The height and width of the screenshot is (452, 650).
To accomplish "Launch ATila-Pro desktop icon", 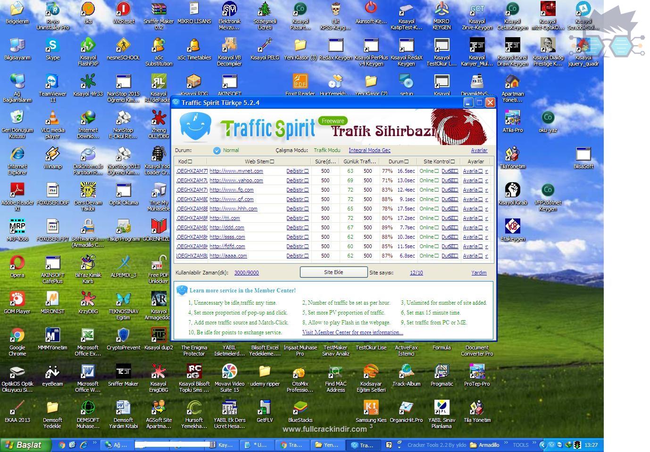I will tap(512, 121).
